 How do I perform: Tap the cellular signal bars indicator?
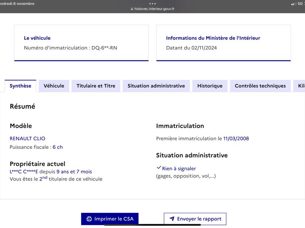pos(294,4)
